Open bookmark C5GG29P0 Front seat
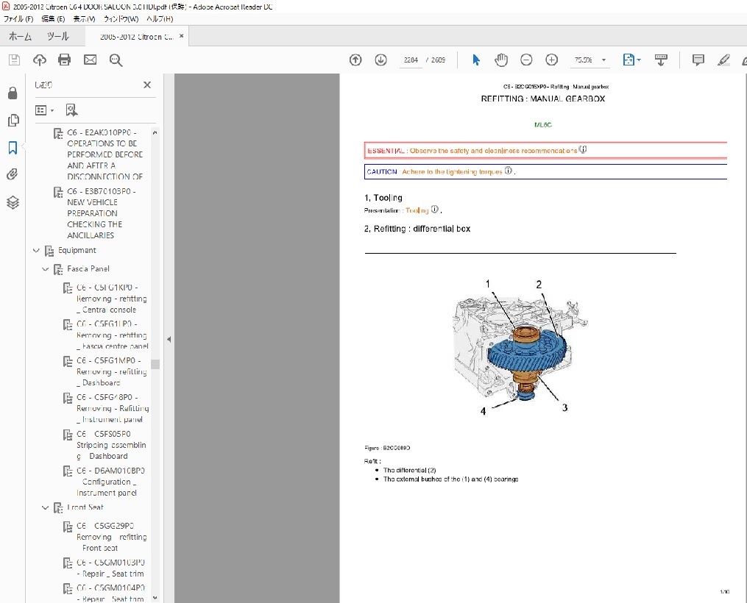 pyautogui.click(x=111, y=537)
